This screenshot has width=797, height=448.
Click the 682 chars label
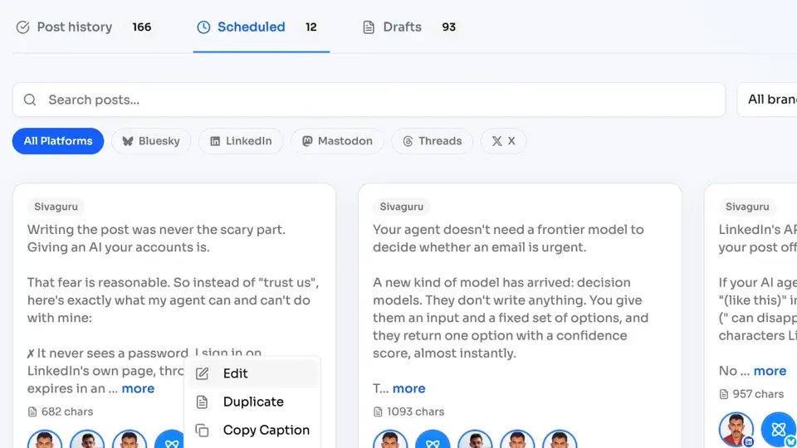(x=67, y=411)
